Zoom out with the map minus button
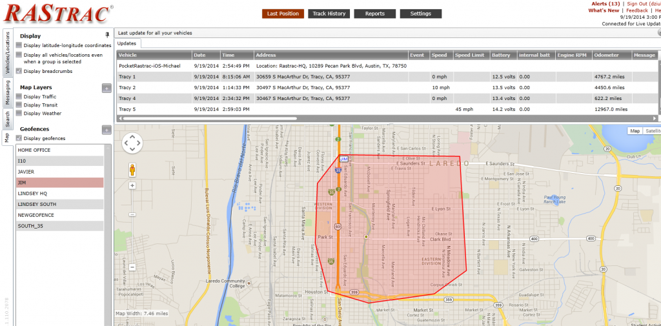 click(x=132, y=267)
